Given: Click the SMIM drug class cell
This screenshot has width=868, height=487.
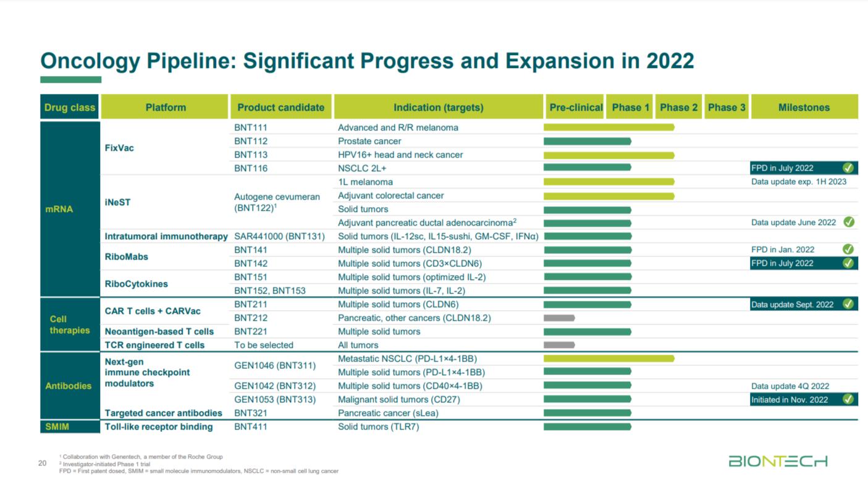Looking at the screenshot, I should pos(70,426).
